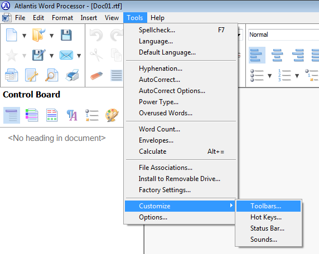Select Align Right paragraph icon

coord(298,55)
